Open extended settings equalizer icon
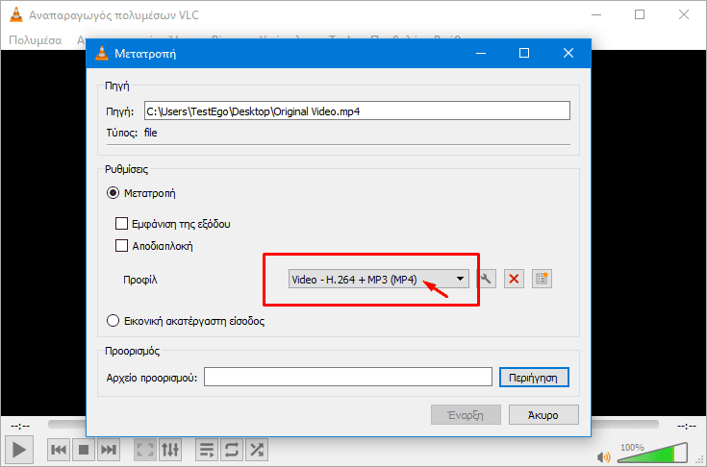The height and width of the screenshot is (467, 707). pos(170,450)
